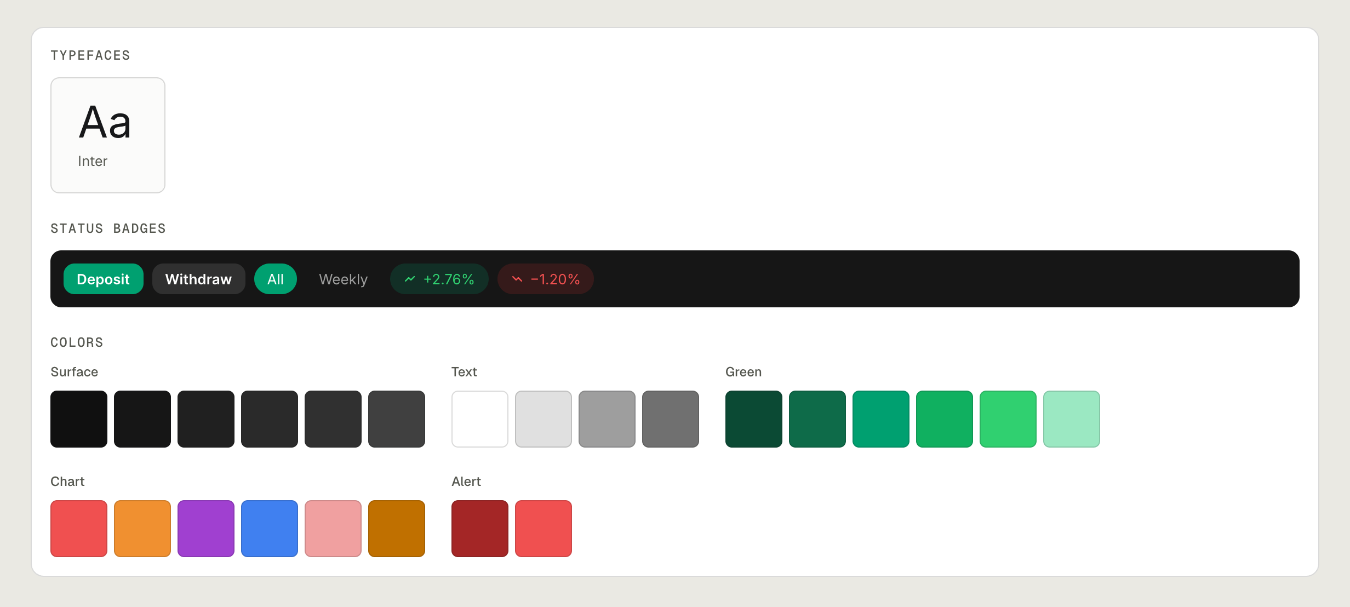Pick the white Text swatch
Image resolution: width=1350 pixels, height=607 pixels.
click(480, 419)
